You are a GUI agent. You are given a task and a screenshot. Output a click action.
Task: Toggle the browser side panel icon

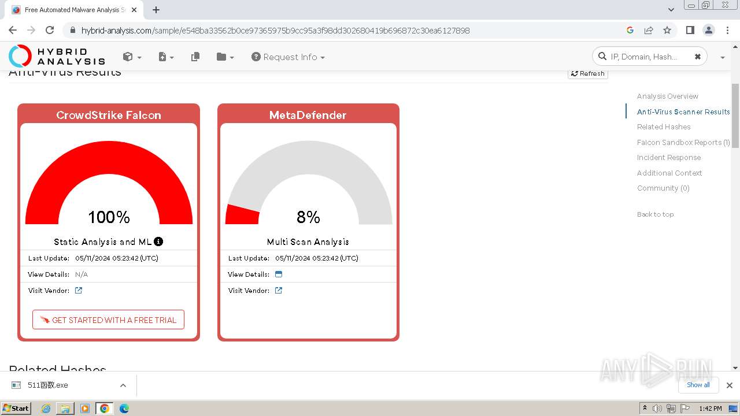click(690, 30)
